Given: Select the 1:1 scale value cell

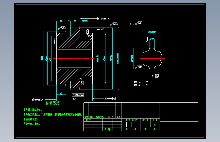Looking at the screenshot, I should tap(155, 125).
